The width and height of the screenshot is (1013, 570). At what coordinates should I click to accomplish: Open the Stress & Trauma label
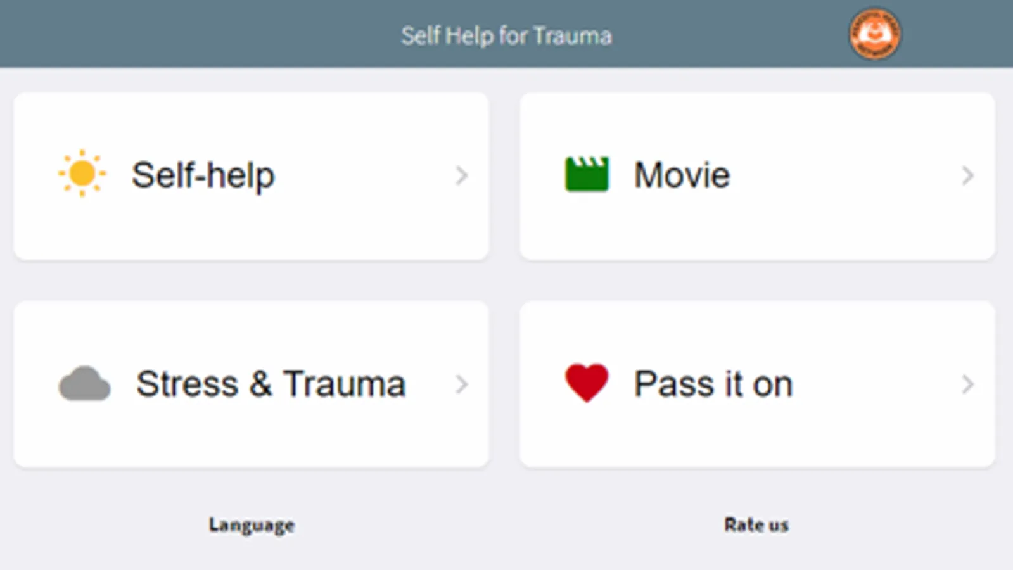click(271, 384)
